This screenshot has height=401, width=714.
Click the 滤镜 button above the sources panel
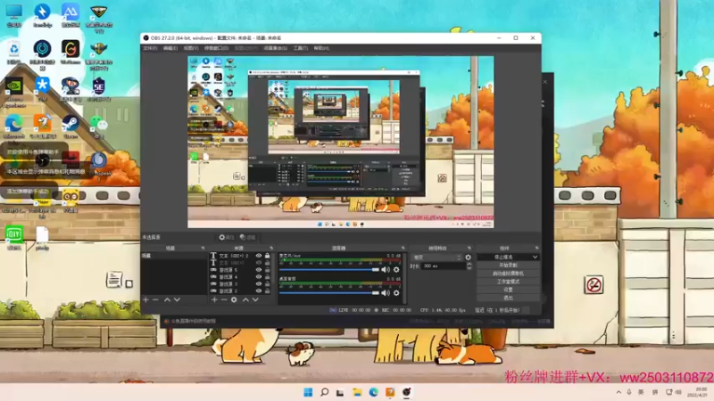[x=248, y=237]
